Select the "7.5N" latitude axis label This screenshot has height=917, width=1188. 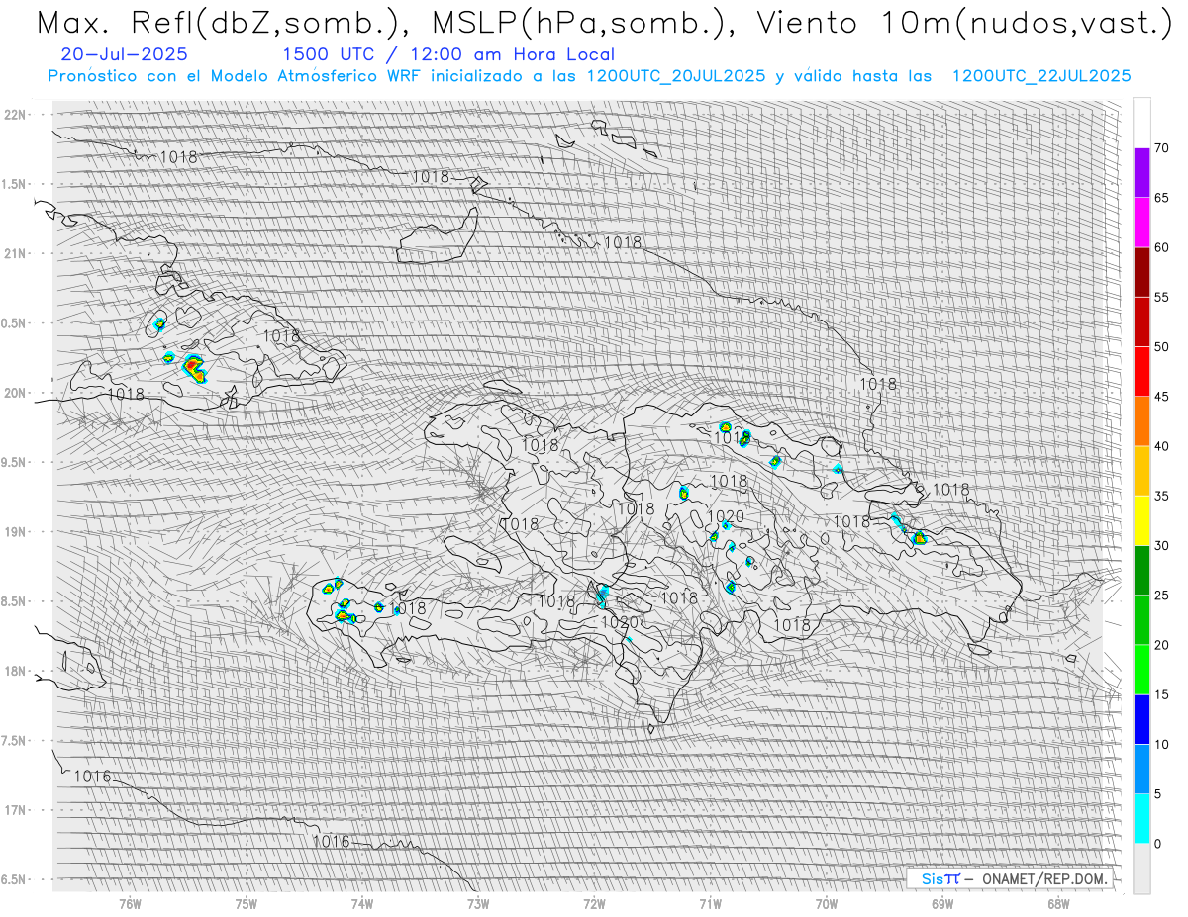coord(15,741)
